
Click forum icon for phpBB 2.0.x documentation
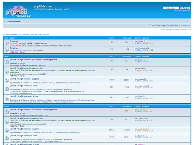point(7,122)
